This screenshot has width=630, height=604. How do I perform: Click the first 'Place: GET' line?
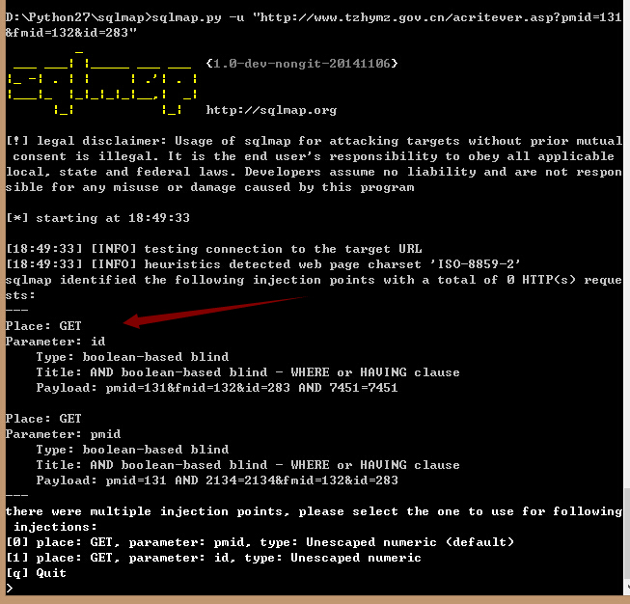(43, 326)
